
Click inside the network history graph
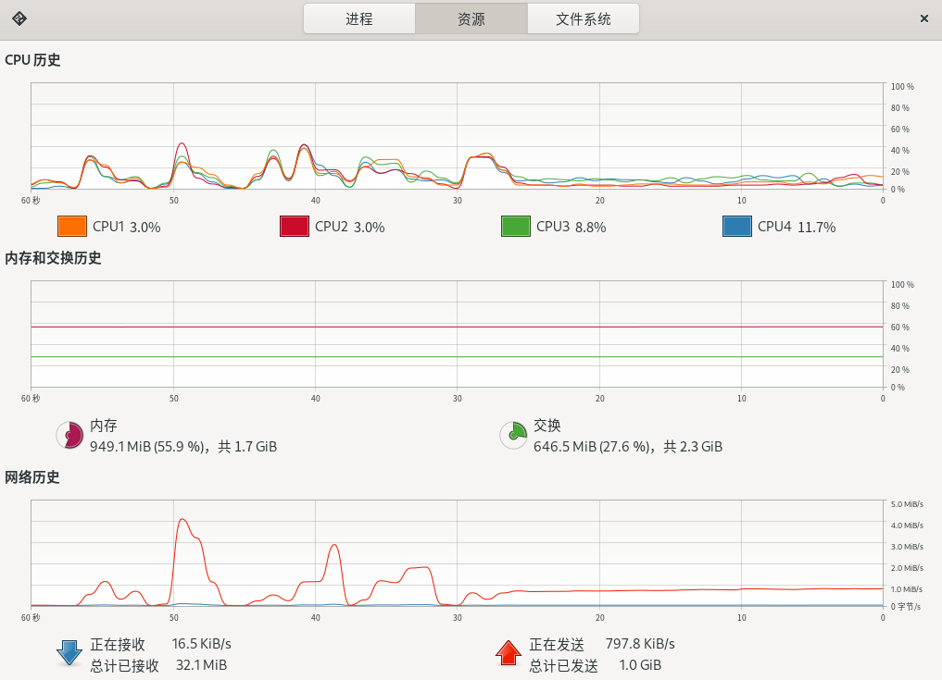pyautogui.click(x=457, y=553)
